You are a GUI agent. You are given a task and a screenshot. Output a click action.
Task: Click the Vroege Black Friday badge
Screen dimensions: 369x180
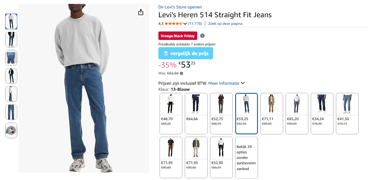coord(178,36)
